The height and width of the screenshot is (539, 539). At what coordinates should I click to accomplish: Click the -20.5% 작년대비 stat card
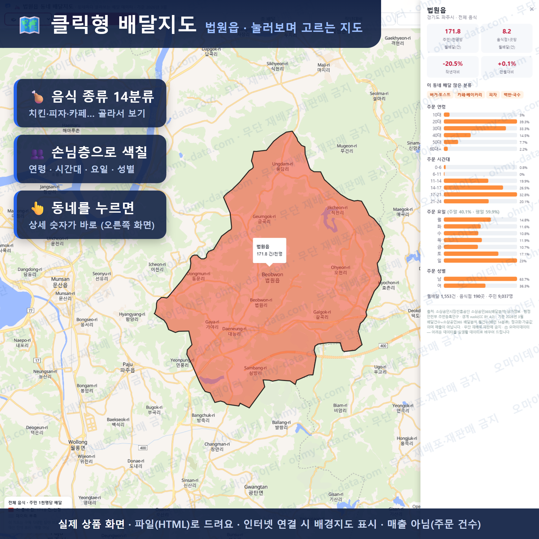coord(452,67)
